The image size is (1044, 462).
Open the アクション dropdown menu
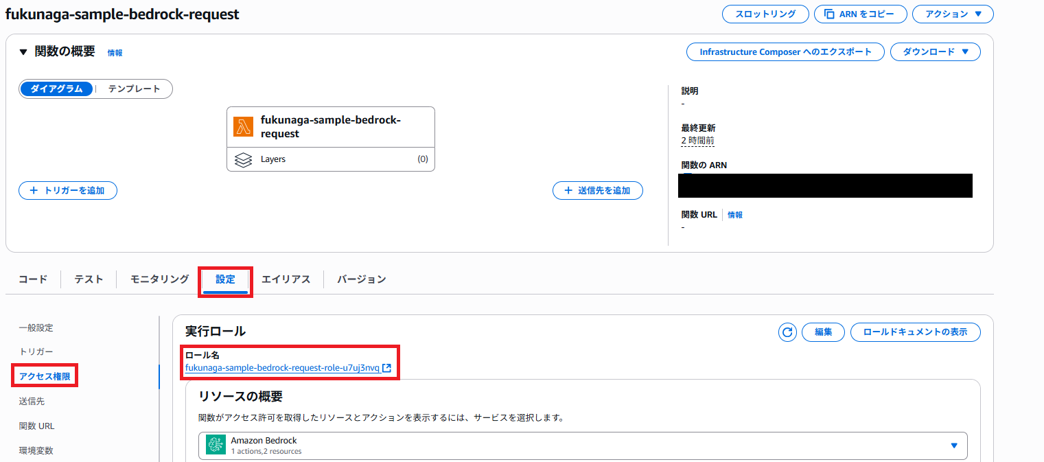pyautogui.click(x=953, y=14)
